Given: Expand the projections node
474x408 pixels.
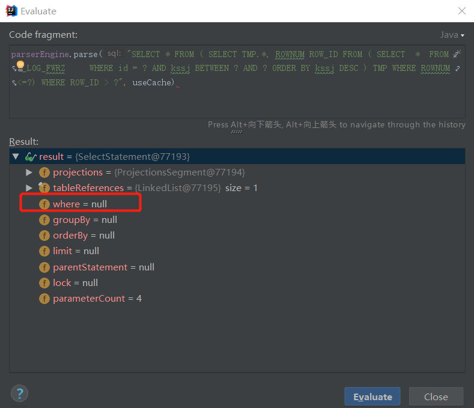Looking at the screenshot, I should (29, 172).
